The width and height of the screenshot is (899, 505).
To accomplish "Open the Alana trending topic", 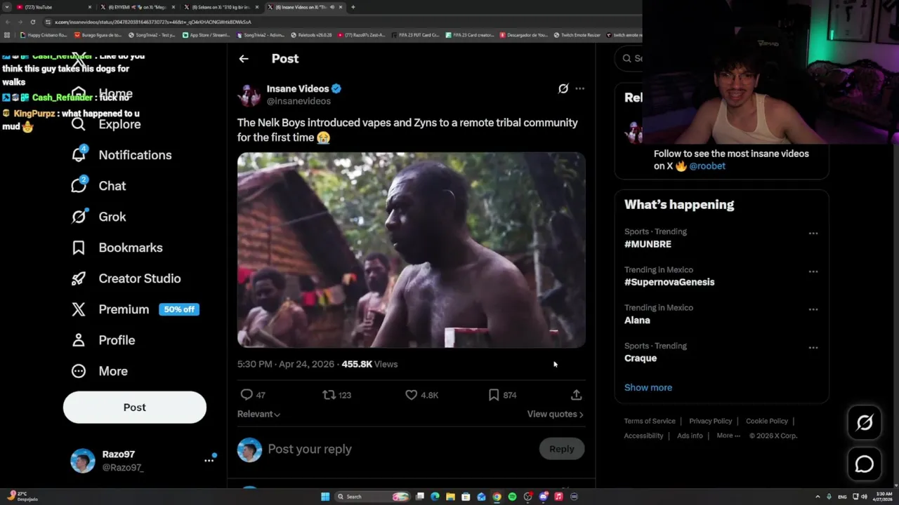I will pyautogui.click(x=637, y=320).
